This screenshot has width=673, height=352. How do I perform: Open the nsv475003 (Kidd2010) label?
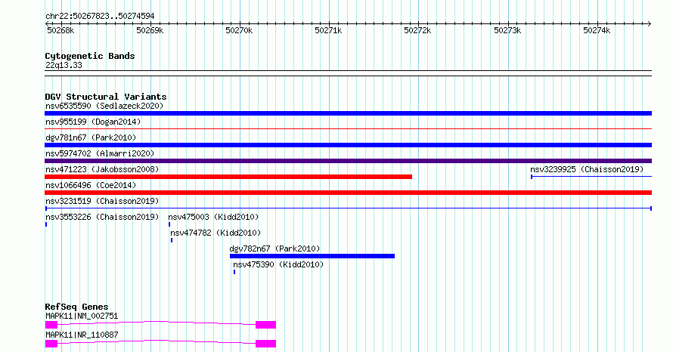(213, 217)
